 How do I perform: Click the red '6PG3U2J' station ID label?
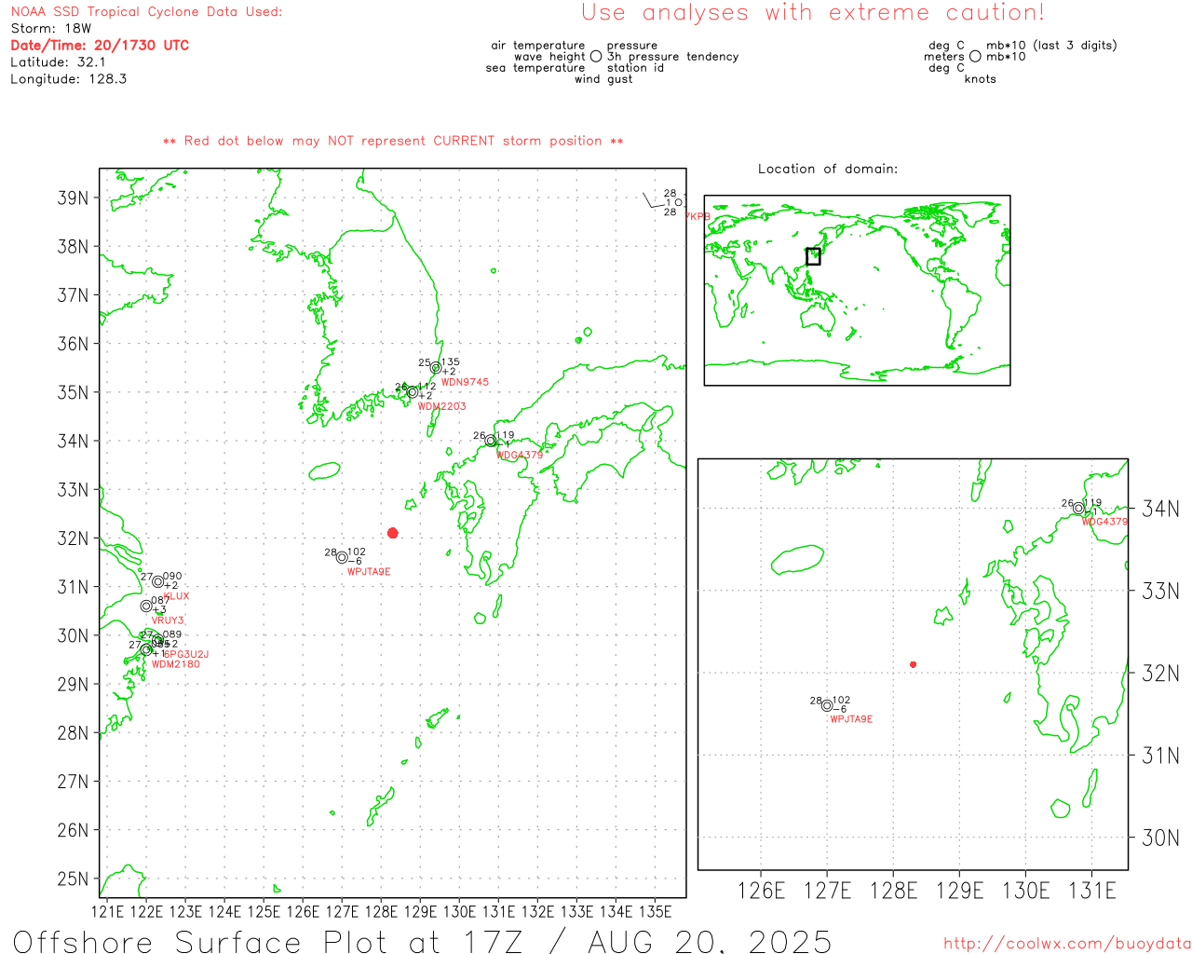(x=186, y=654)
